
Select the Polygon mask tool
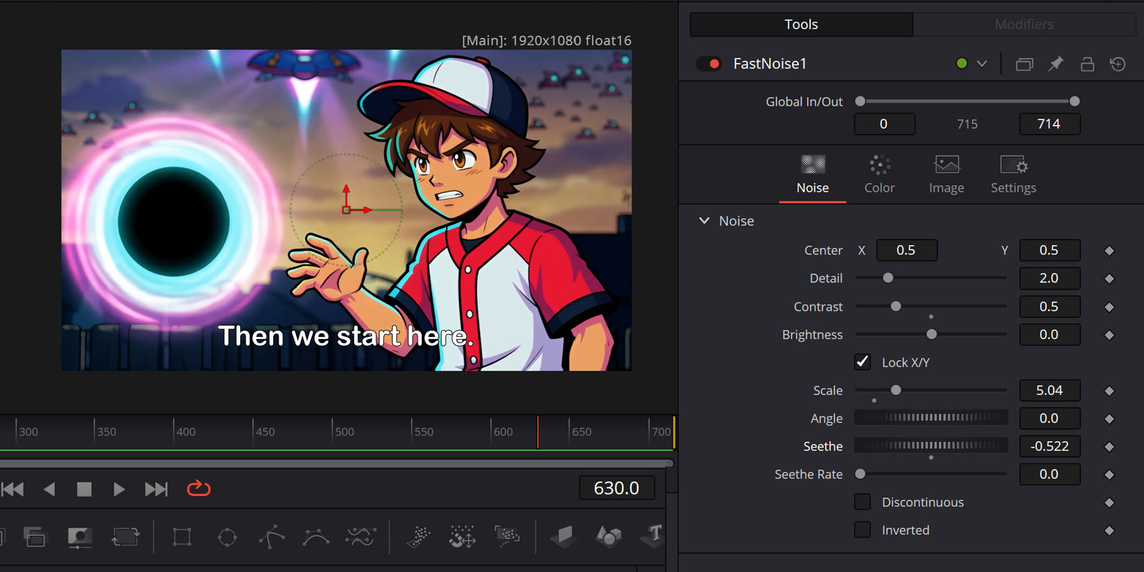(272, 536)
